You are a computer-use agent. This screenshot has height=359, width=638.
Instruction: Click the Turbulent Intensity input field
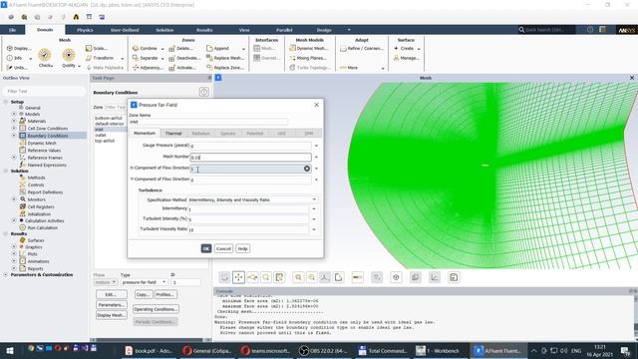(248, 219)
